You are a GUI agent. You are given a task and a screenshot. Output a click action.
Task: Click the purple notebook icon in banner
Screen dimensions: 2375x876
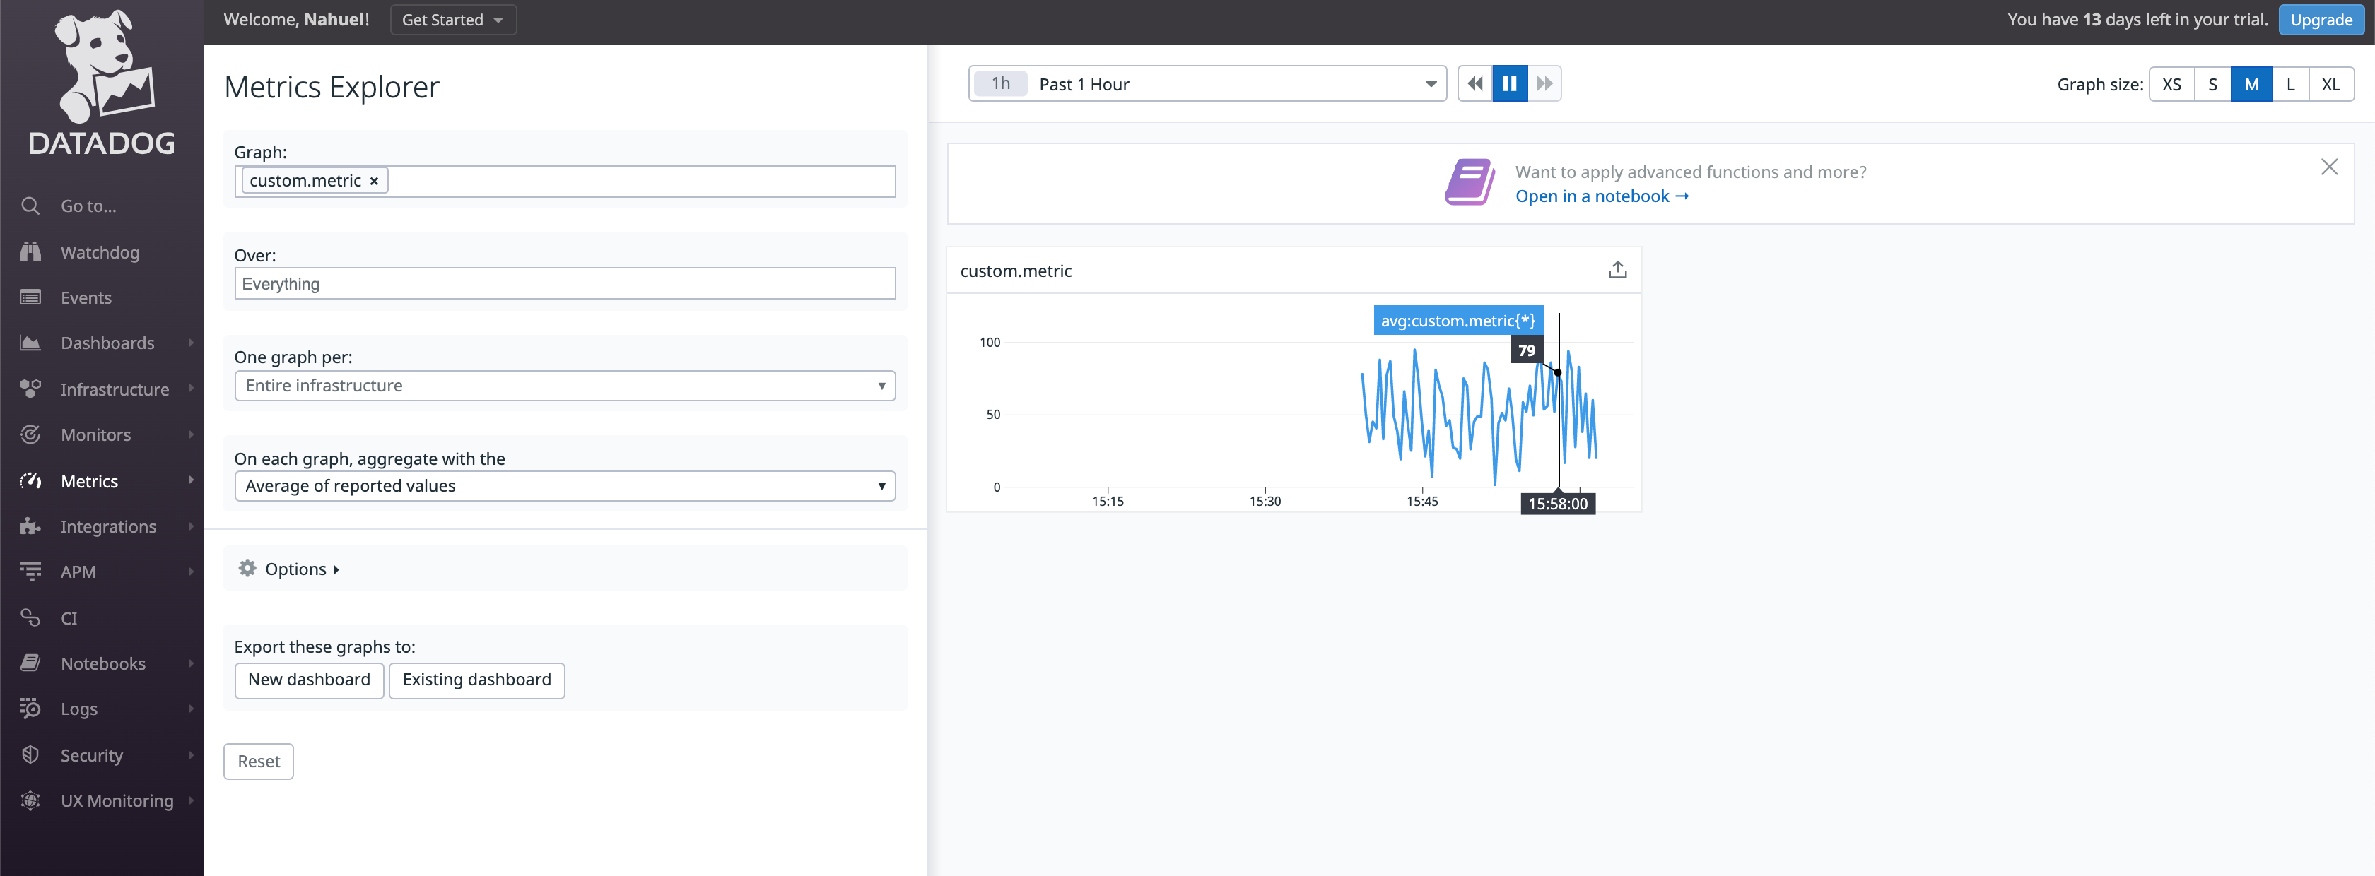coord(1470,182)
